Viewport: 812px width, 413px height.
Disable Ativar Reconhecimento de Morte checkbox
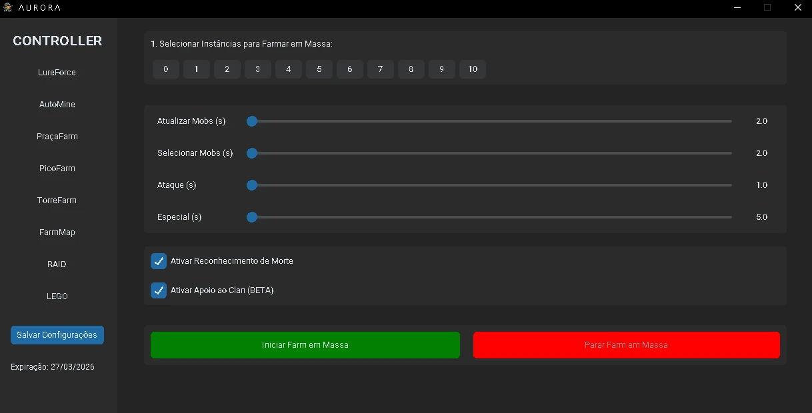point(159,261)
